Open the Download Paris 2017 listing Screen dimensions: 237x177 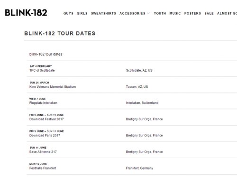(x=45, y=135)
